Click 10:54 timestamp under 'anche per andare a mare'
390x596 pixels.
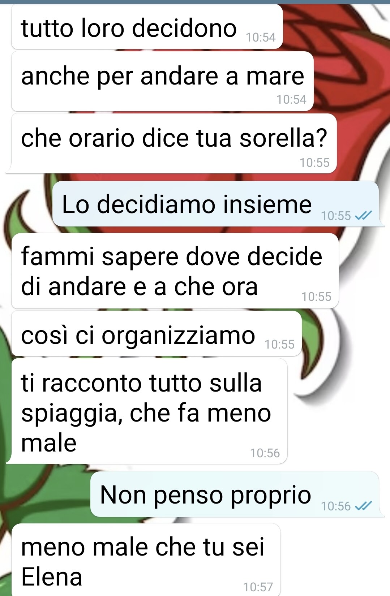[291, 99]
